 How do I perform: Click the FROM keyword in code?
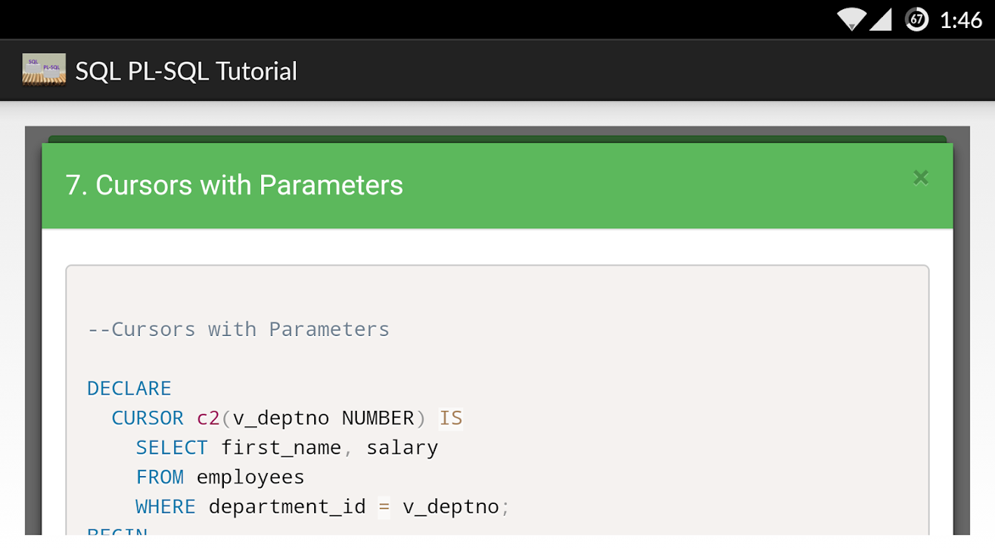pyautogui.click(x=160, y=477)
